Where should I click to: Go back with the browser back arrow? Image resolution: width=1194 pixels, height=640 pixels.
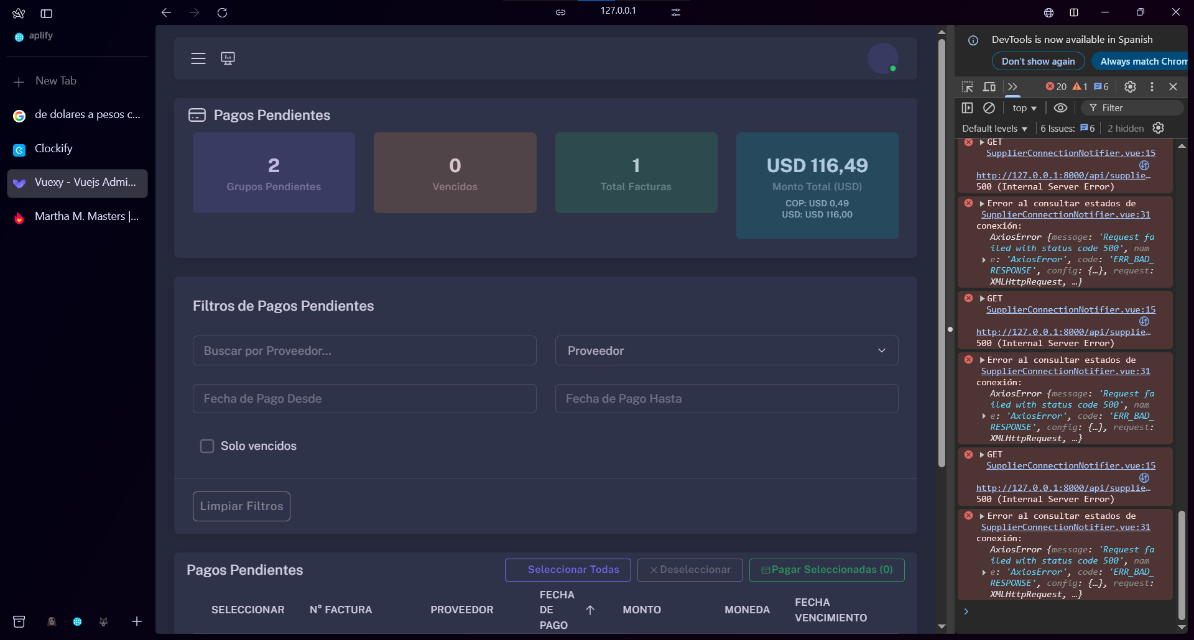166,12
